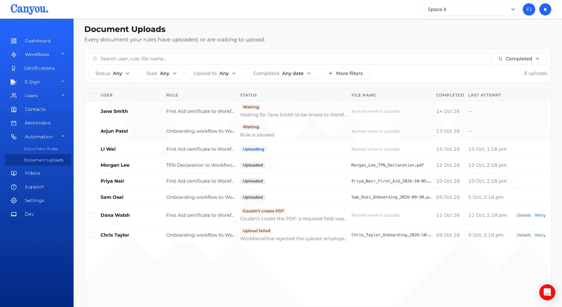562x307 pixels.
Task: Retry Chris Taylor upload
Action: (x=540, y=235)
